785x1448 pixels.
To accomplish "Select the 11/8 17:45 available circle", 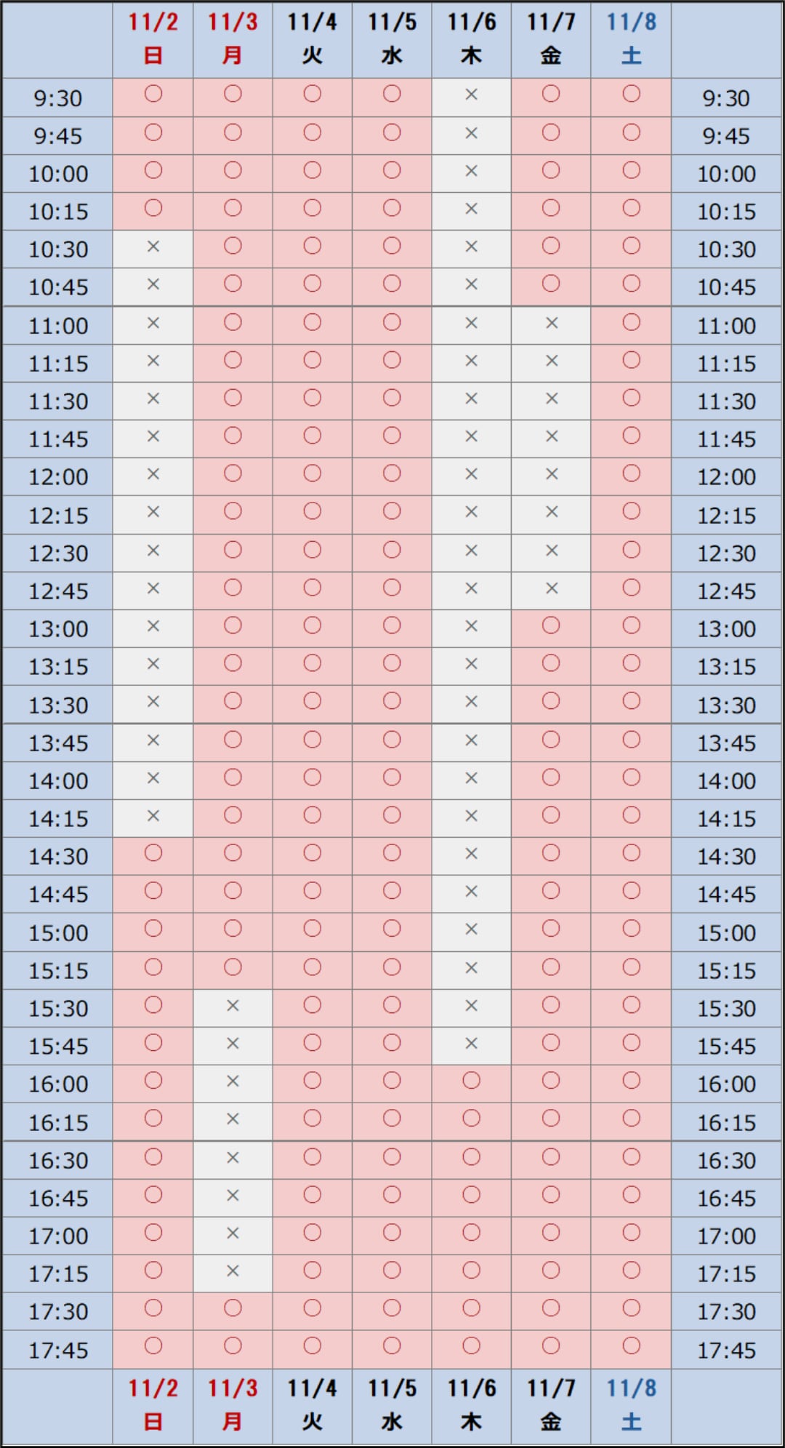I will (x=631, y=1346).
